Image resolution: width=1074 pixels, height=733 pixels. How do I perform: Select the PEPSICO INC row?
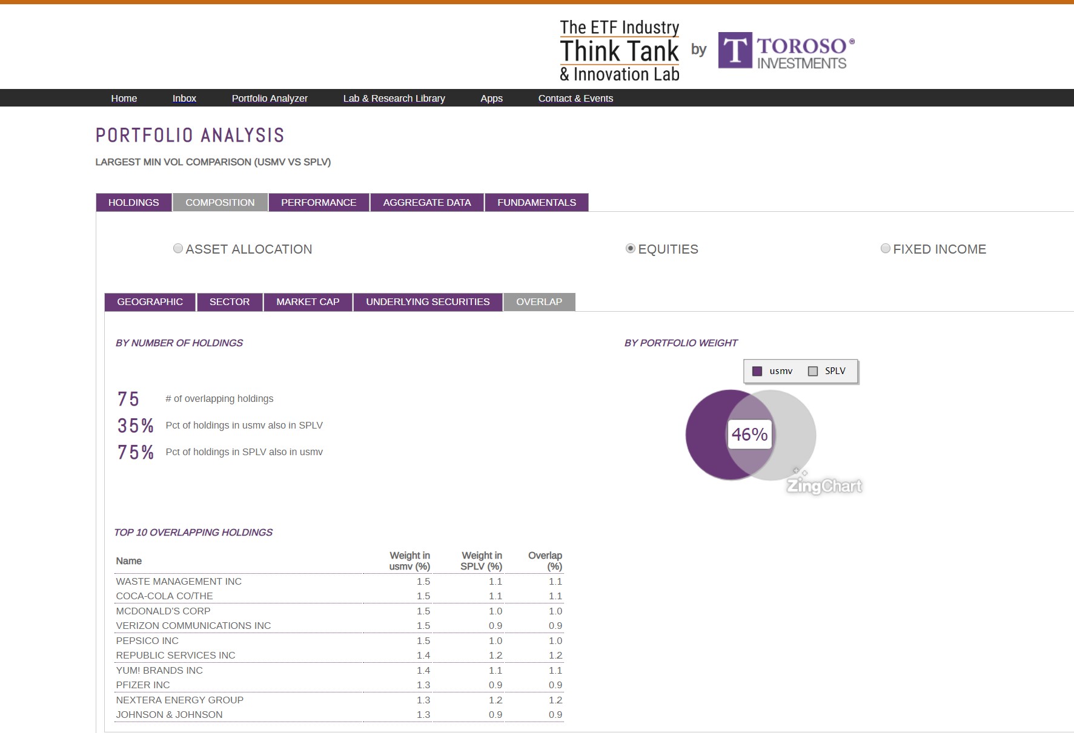[x=339, y=641]
